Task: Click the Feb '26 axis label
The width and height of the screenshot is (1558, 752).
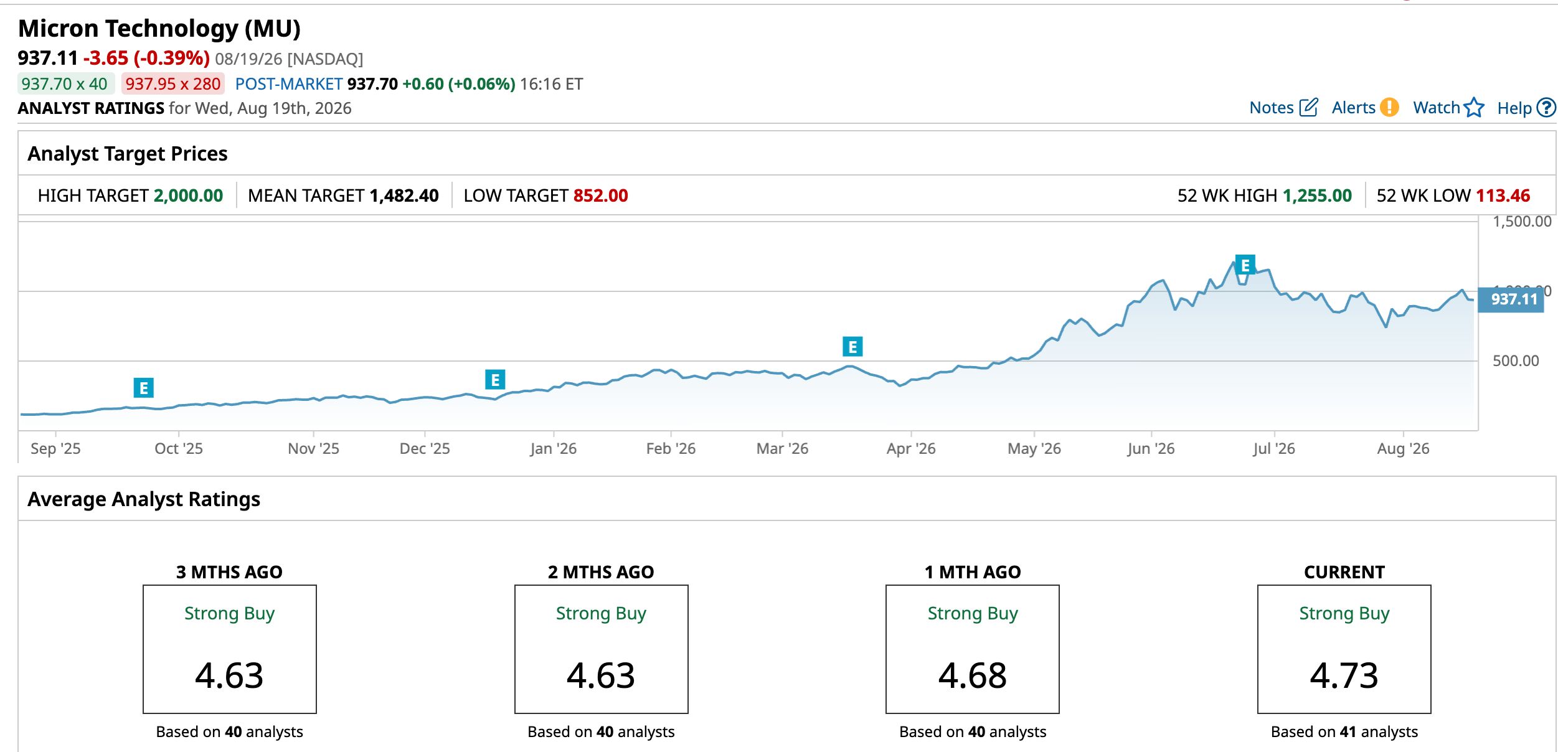Action: (x=671, y=449)
